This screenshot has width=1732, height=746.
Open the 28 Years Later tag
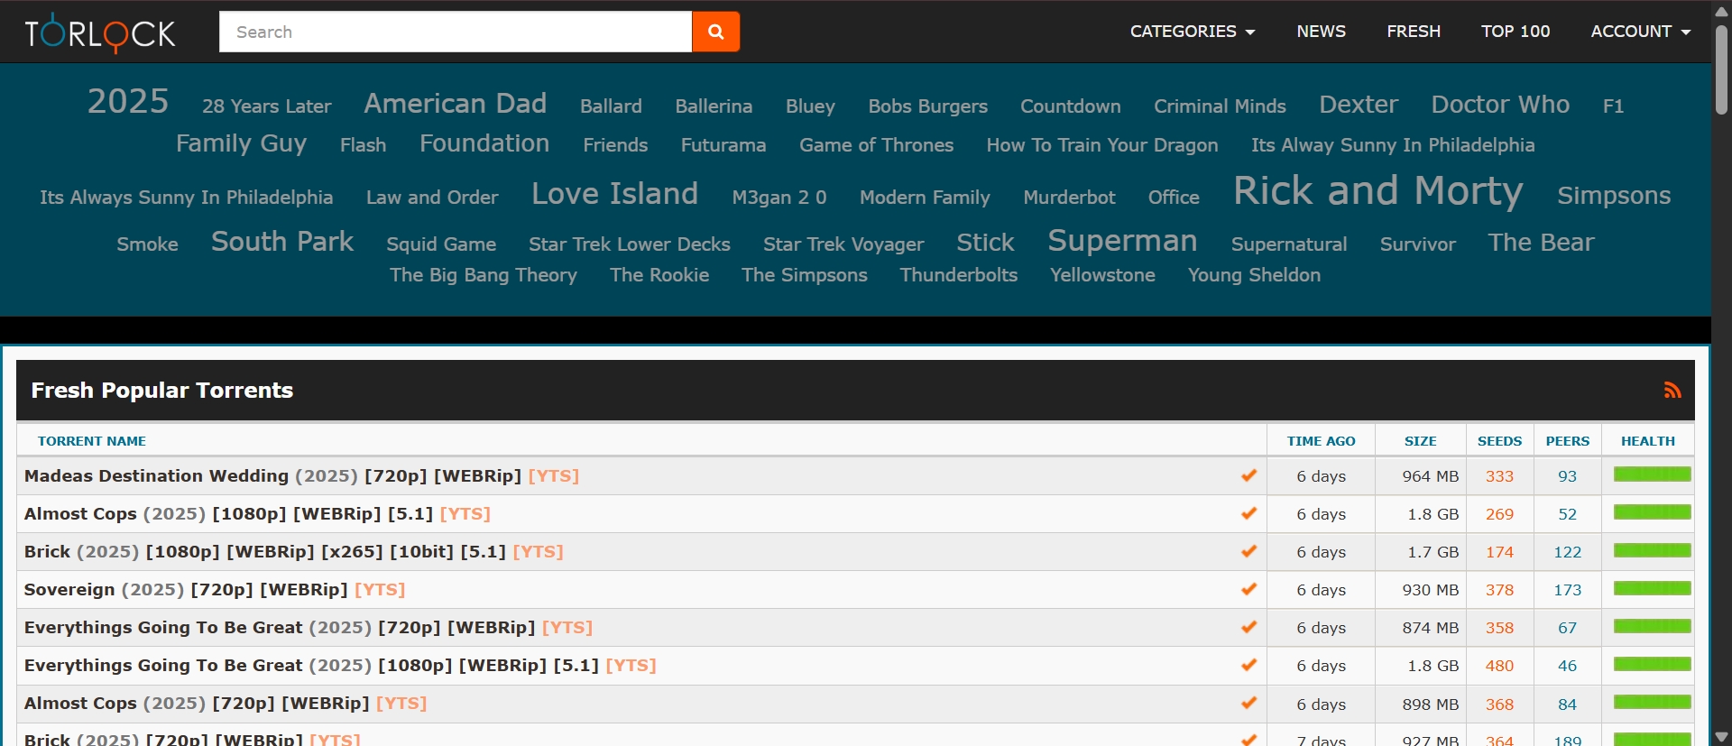tap(266, 106)
